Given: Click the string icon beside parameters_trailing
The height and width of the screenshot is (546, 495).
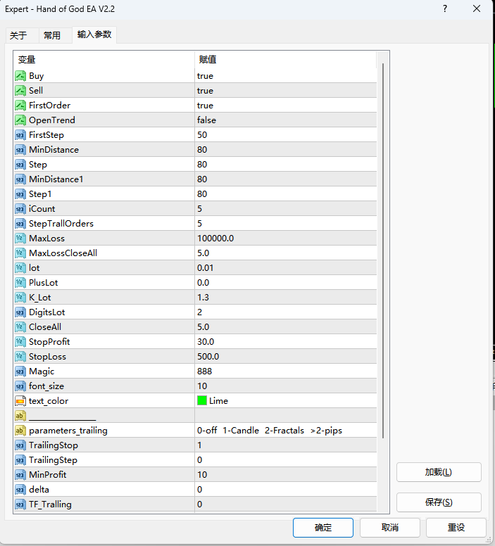Looking at the screenshot, I should (20, 431).
